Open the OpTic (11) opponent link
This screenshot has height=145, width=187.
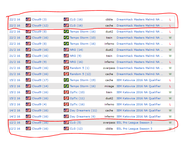click(77, 98)
